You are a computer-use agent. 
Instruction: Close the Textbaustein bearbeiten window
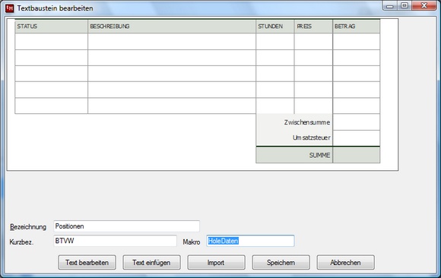coord(424,6)
